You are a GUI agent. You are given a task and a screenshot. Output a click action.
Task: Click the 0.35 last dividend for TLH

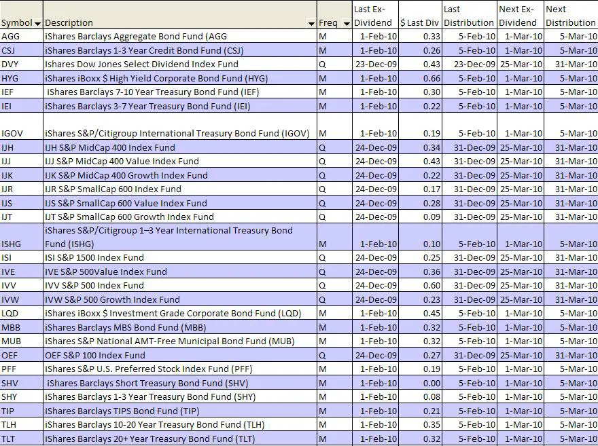(x=420, y=424)
